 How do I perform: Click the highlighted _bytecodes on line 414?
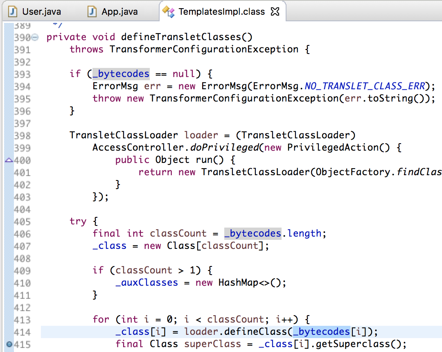[322, 332]
